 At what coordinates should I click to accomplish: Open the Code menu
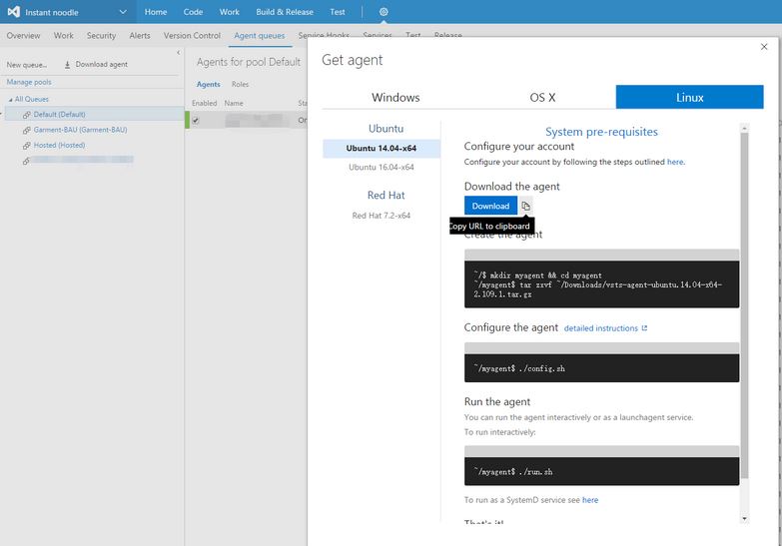[193, 12]
